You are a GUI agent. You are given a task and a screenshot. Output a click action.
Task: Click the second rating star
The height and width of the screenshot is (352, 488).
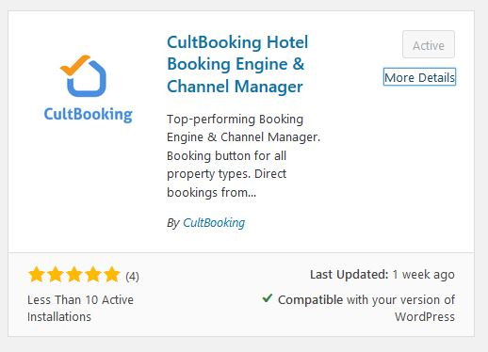(56, 275)
